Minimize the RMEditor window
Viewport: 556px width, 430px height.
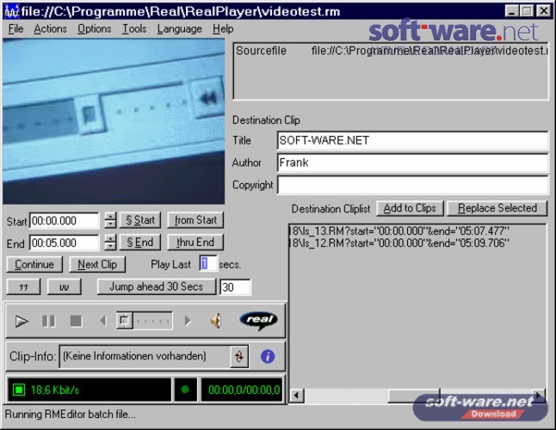point(511,11)
